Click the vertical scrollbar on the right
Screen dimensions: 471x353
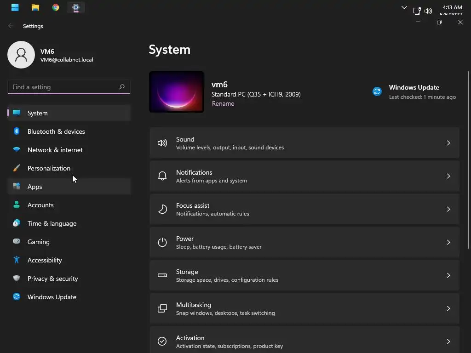(468, 160)
